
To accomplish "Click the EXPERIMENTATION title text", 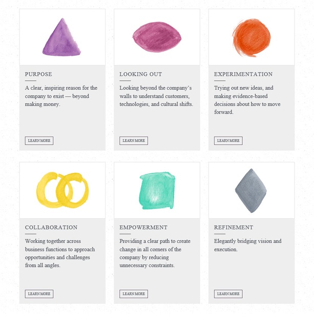I will coord(243,74).
